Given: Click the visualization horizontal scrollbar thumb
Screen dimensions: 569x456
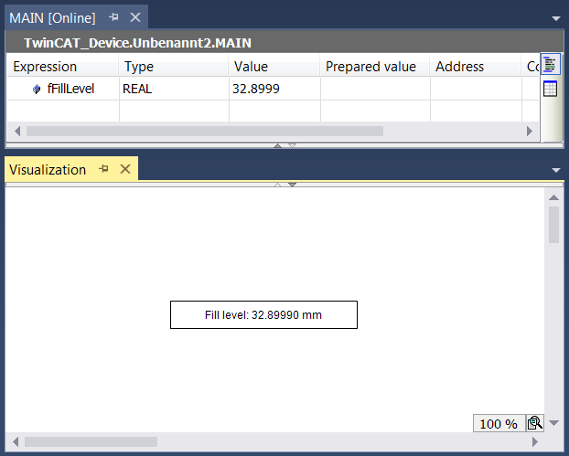Looking at the screenshot, I should [x=91, y=442].
